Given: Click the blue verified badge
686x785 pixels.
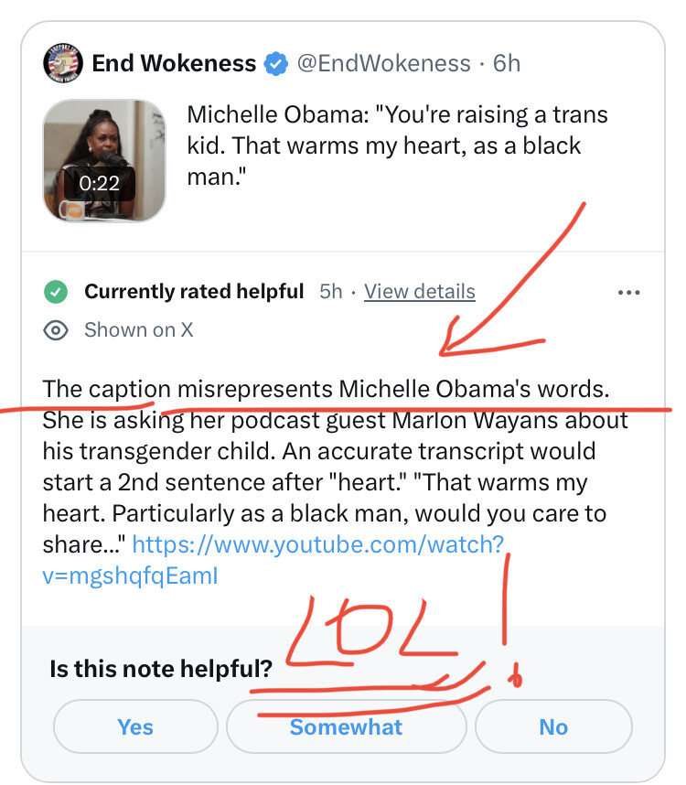Looking at the screenshot, I should tap(276, 64).
